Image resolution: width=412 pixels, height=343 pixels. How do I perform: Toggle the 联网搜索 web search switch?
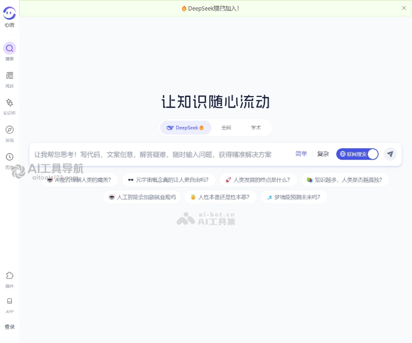[358, 154]
